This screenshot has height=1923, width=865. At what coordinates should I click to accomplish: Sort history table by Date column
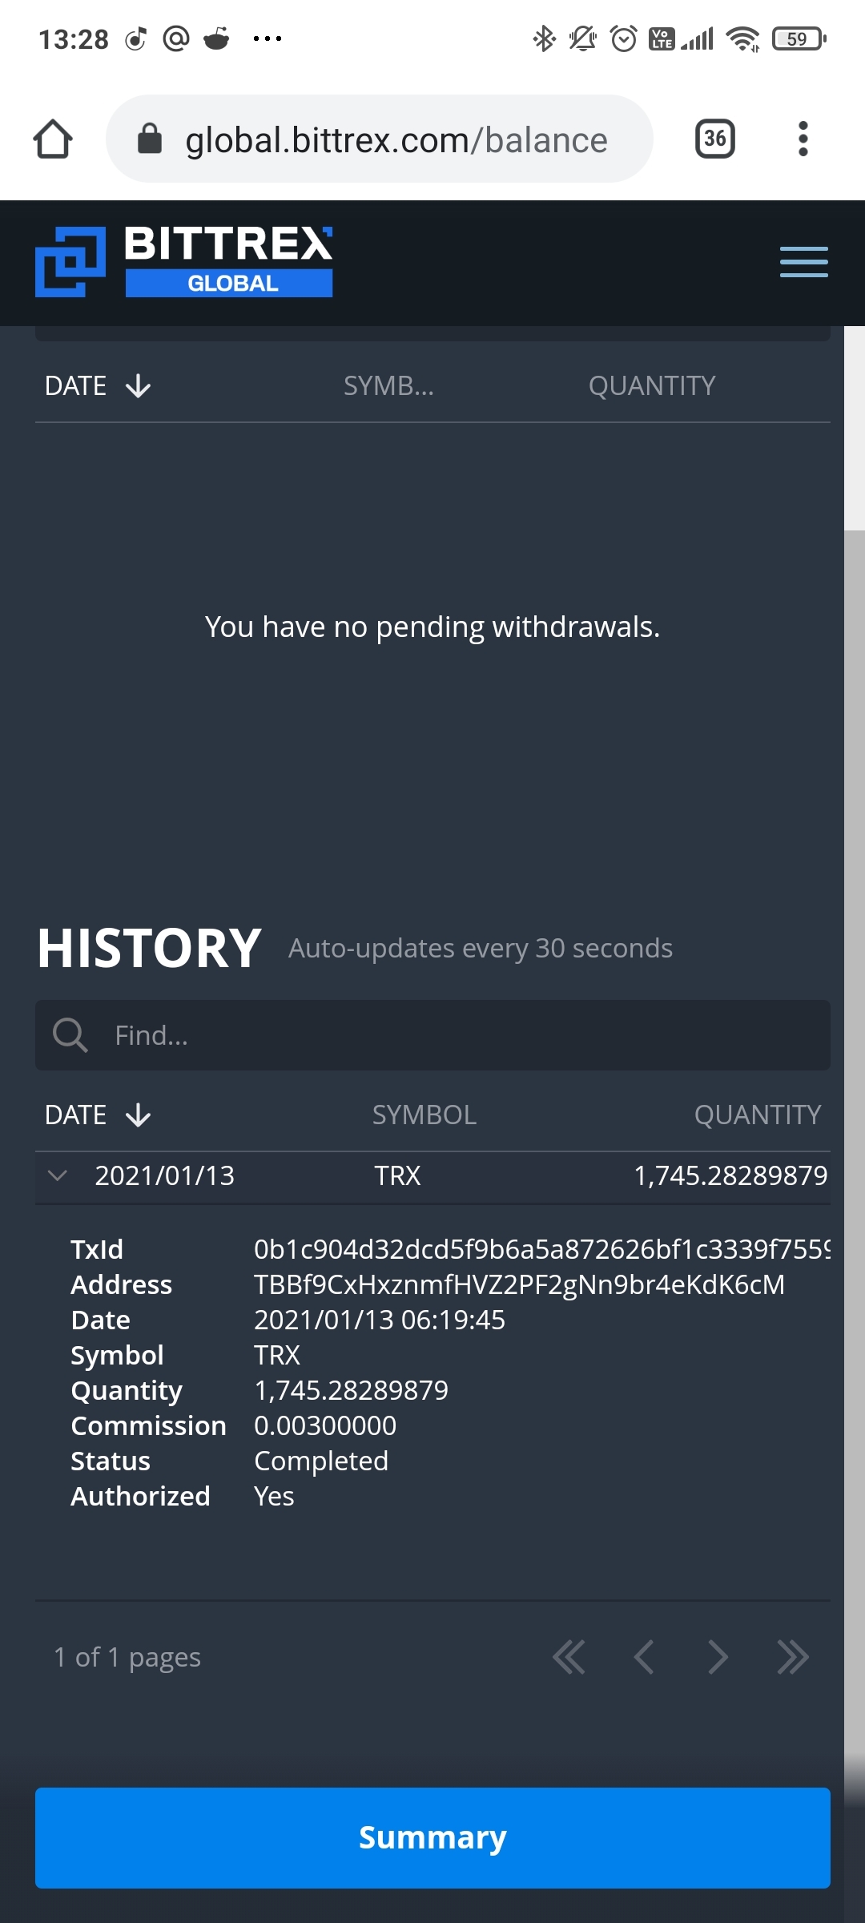(x=97, y=1115)
